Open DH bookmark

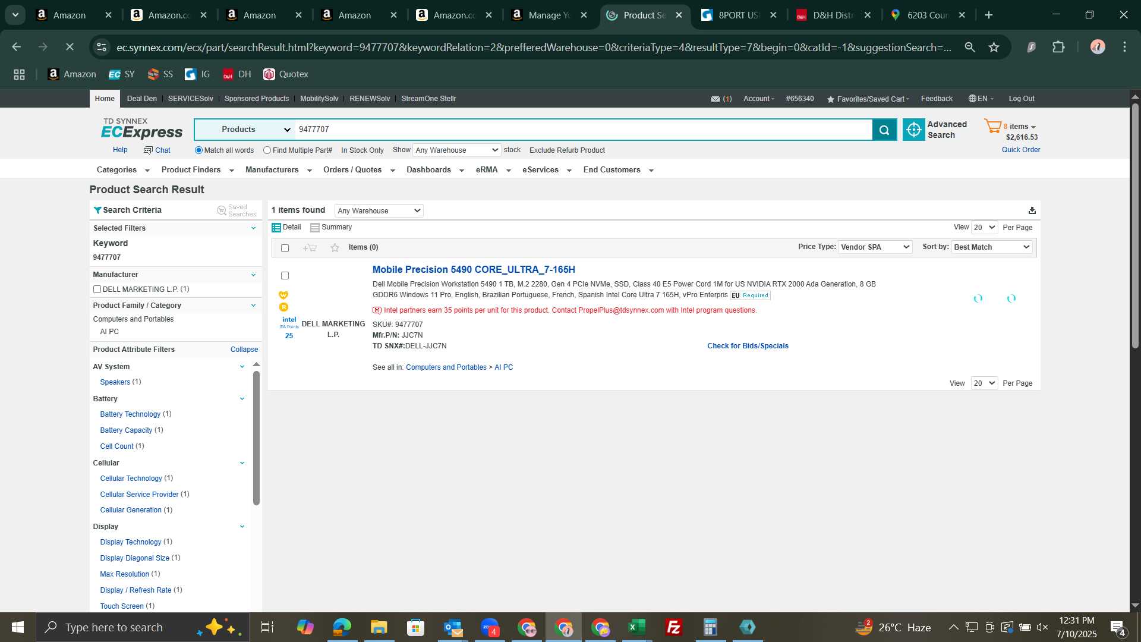(237, 74)
